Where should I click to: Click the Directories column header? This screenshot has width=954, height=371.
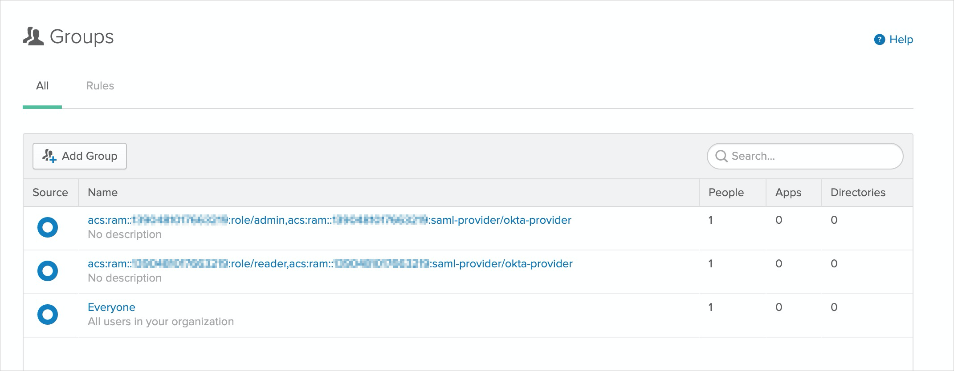pyautogui.click(x=858, y=193)
